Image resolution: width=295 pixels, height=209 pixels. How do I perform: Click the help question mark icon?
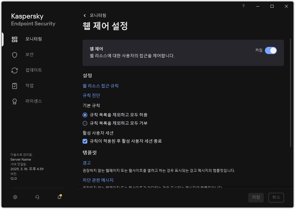click(x=243, y=6)
